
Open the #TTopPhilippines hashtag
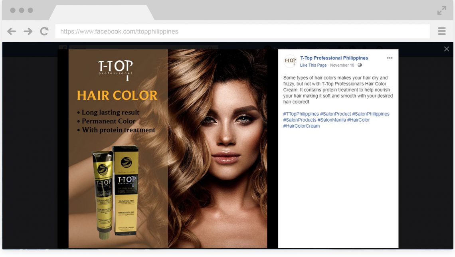pyautogui.click(x=301, y=114)
